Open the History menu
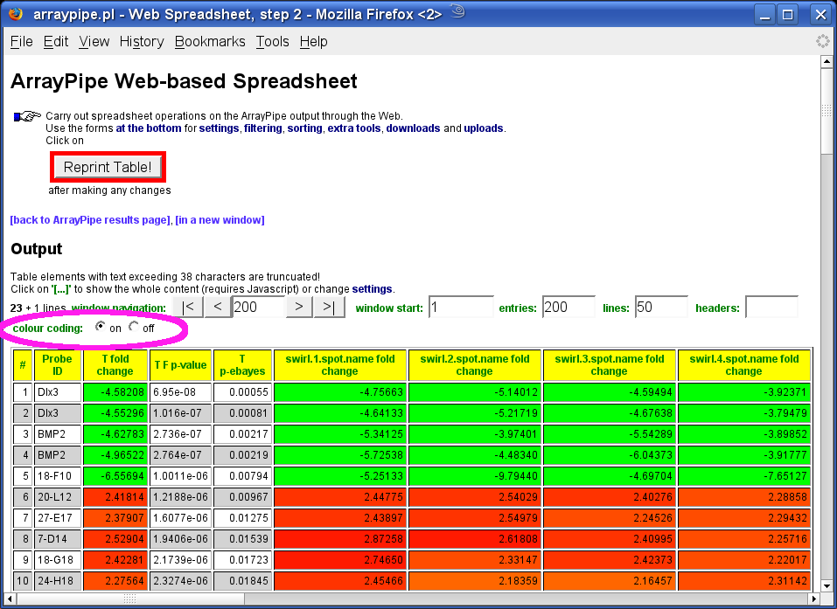 142,42
